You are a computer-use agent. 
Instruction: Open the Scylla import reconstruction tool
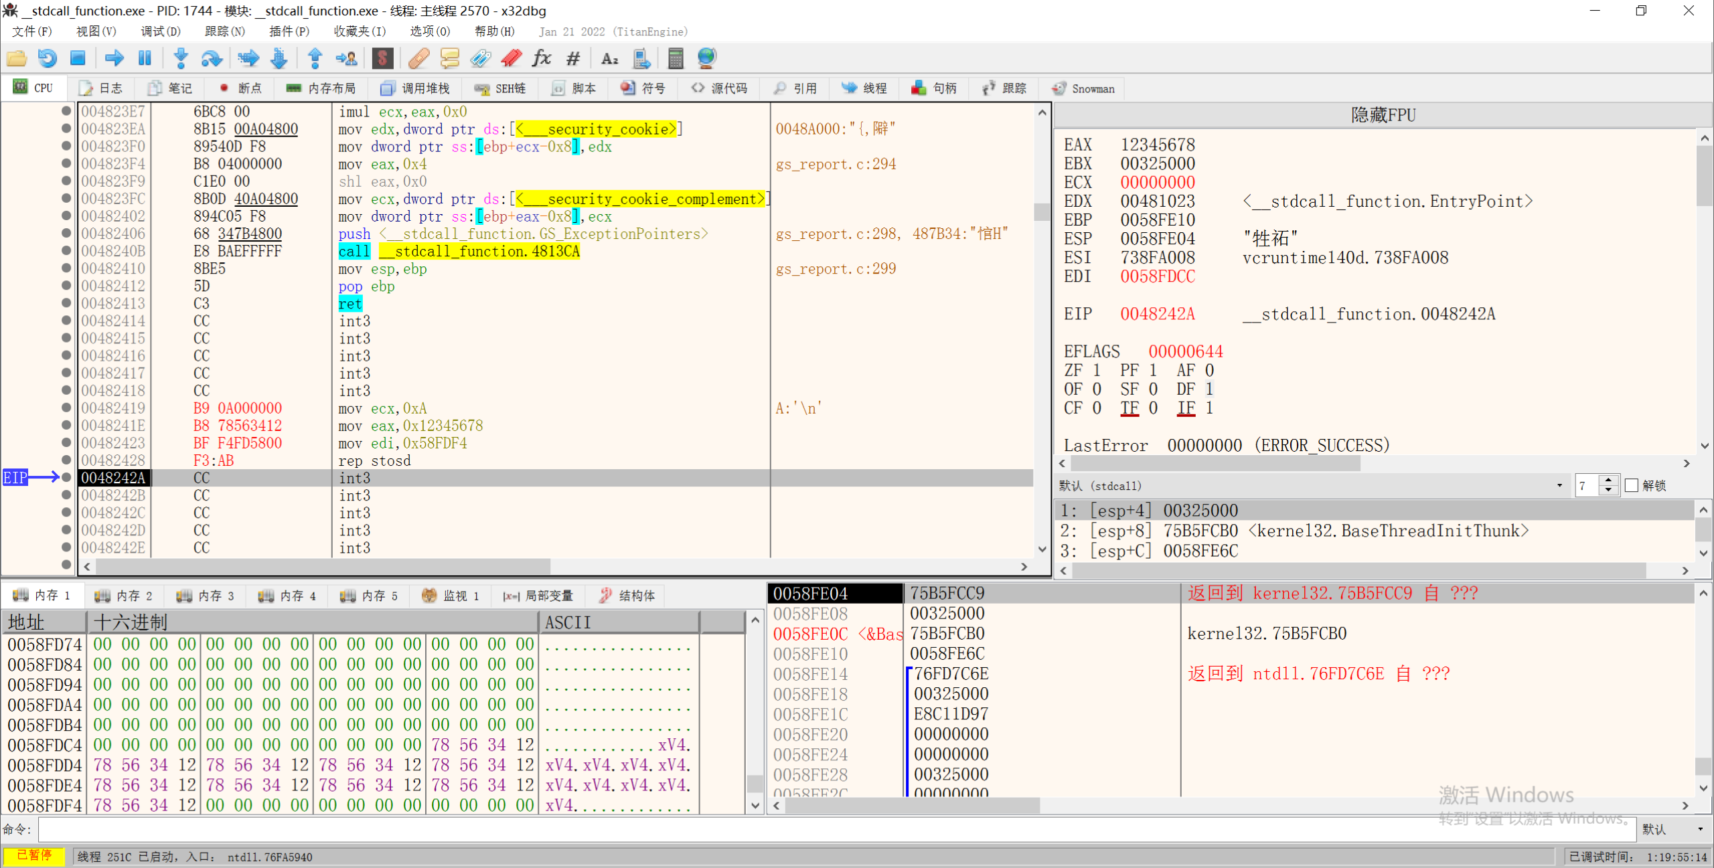(382, 58)
